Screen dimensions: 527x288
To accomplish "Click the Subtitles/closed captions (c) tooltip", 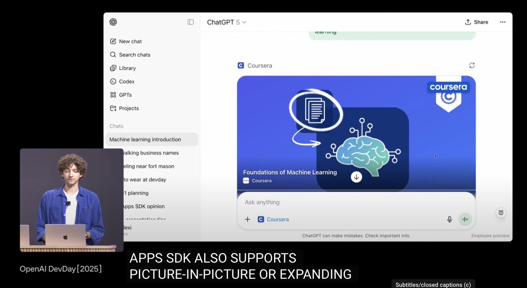I will (x=433, y=284).
